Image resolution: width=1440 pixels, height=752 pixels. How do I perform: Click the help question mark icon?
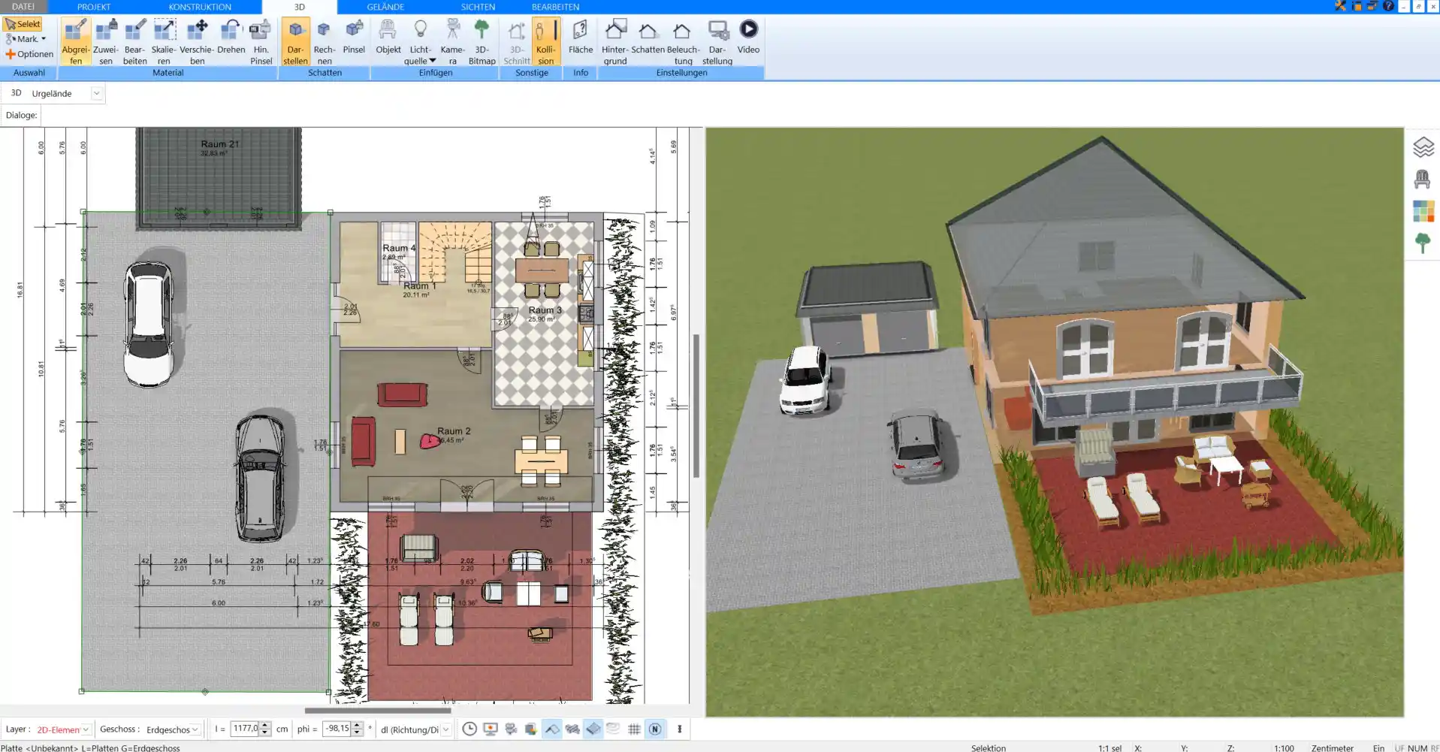1388,6
